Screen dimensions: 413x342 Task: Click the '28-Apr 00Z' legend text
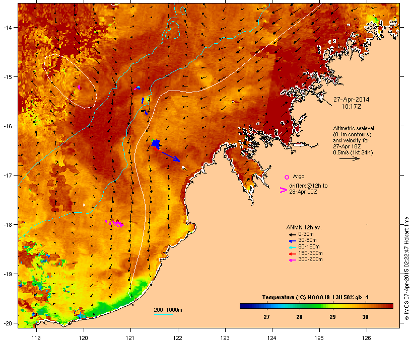[303, 192]
